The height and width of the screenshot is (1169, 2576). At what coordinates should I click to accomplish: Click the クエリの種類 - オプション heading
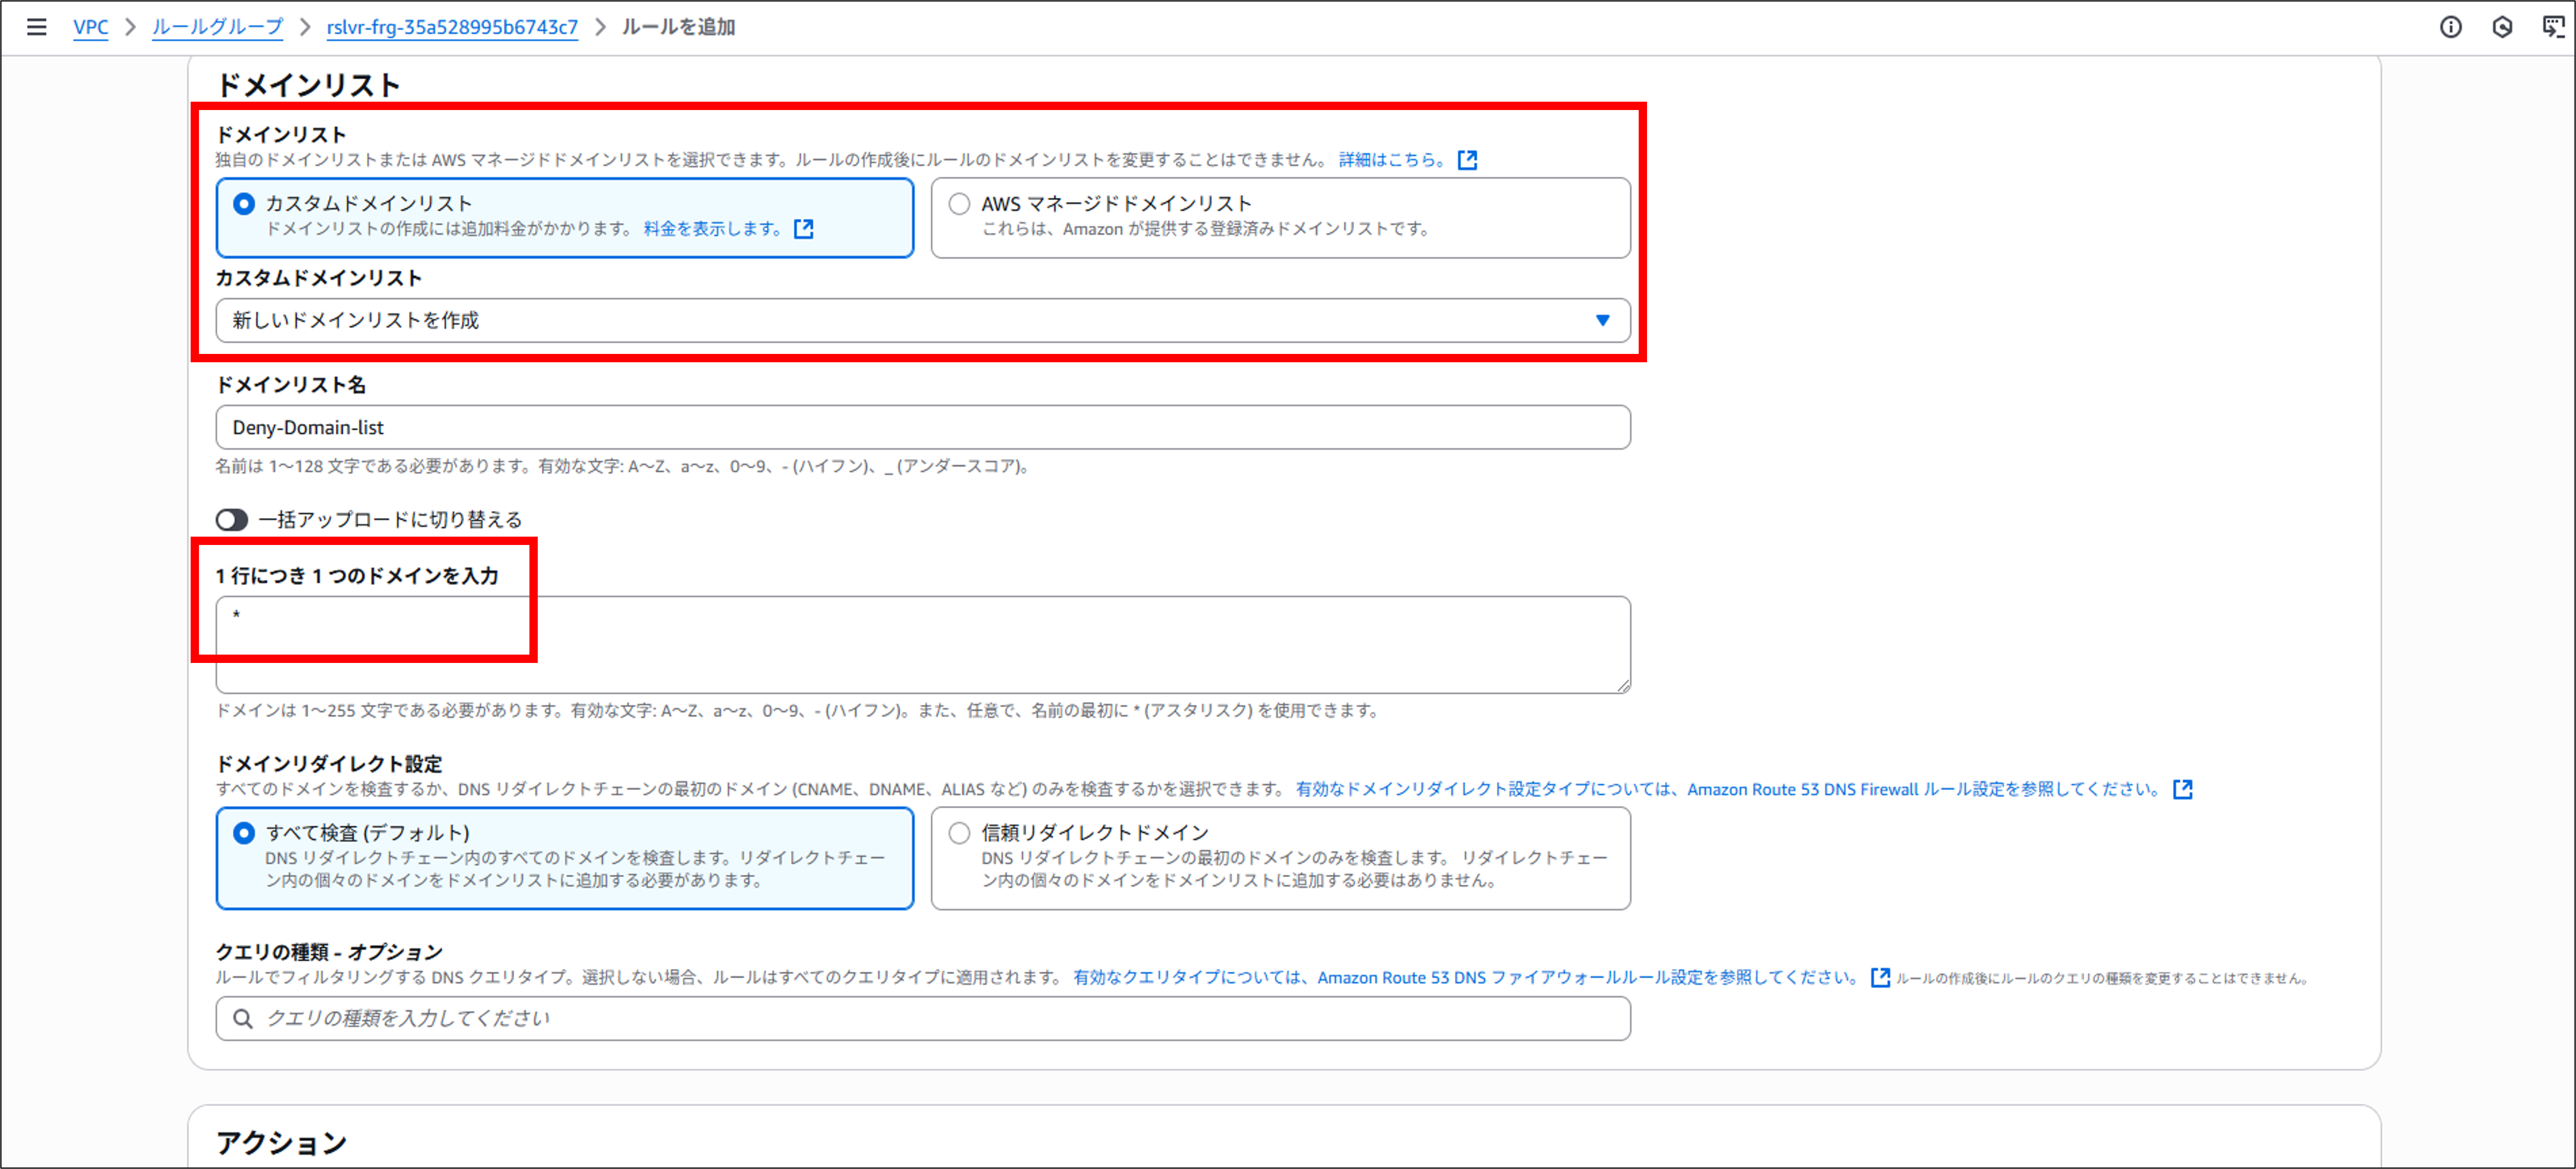pyautogui.click(x=329, y=952)
